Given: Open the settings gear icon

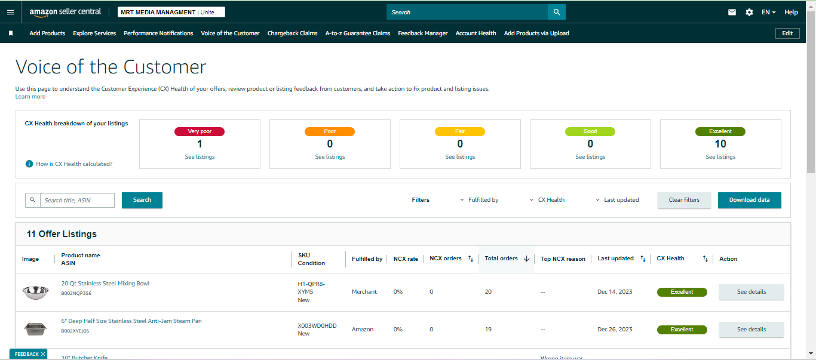Looking at the screenshot, I should click(749, 12).
